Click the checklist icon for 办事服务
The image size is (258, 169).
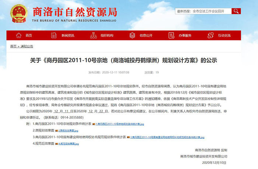[171, 35]
